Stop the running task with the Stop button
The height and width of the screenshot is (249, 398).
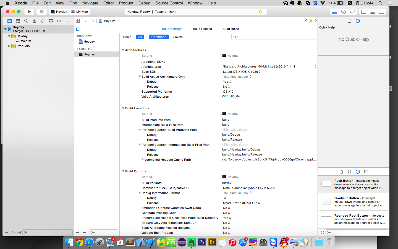click(42, 12)
